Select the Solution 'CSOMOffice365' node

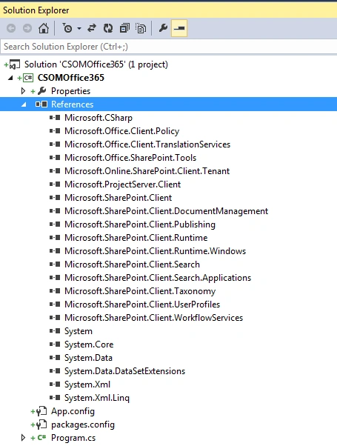coord(96,64)
